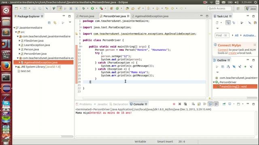Collapse All in Package Explorer toolbar
Viewport: 259px width, 145px height.
49,23
